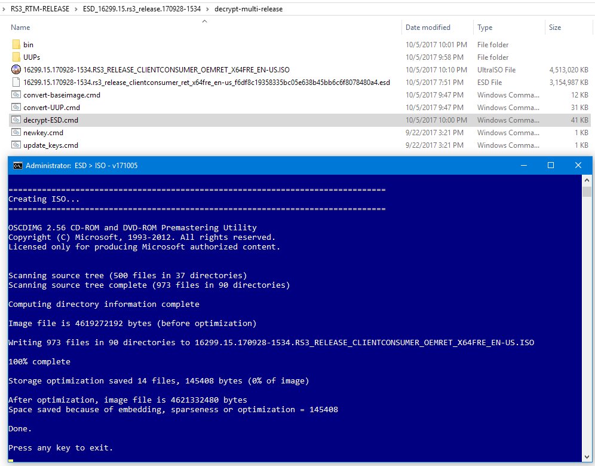Navigate to RS3_RTM-RELEASE in breadcrumb

40,9
